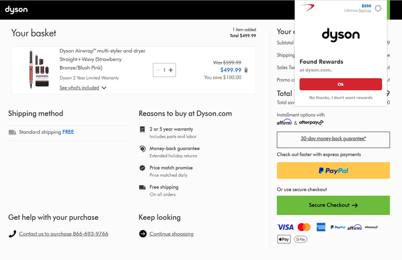Click the money-back guarantee icon
Image resolution: width=402 pixels, height=260 pixels.
tap(142, 148)
